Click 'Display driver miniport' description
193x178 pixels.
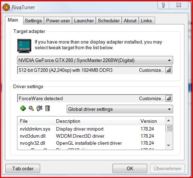[x=79, y=129]
